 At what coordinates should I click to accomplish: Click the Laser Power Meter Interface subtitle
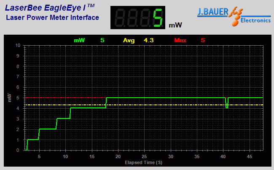52,17
